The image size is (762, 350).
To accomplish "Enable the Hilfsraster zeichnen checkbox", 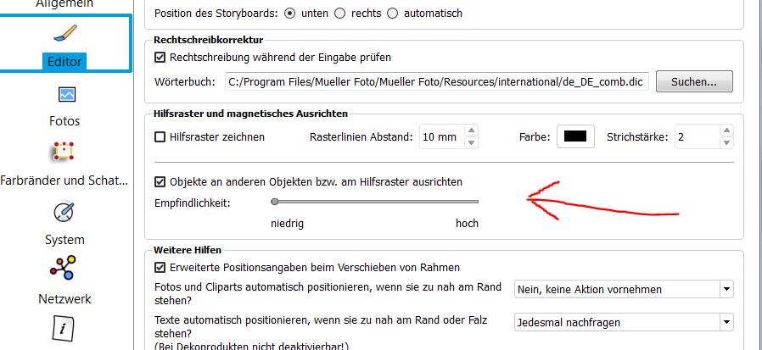I will 160,136.
